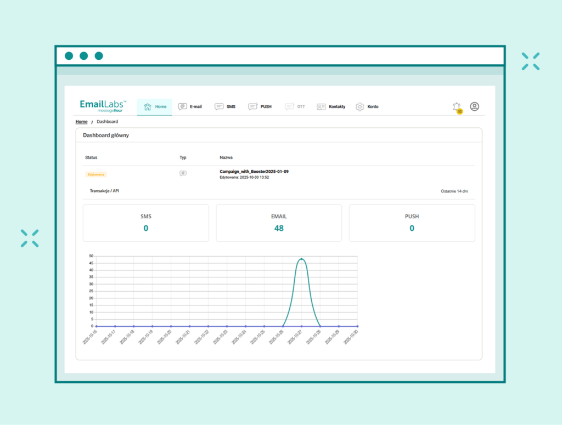The height and width of the screenshot is (425, 562).
Task: Open the Ostatnie 14 dni range selector
Action: [x=454, y=191]
